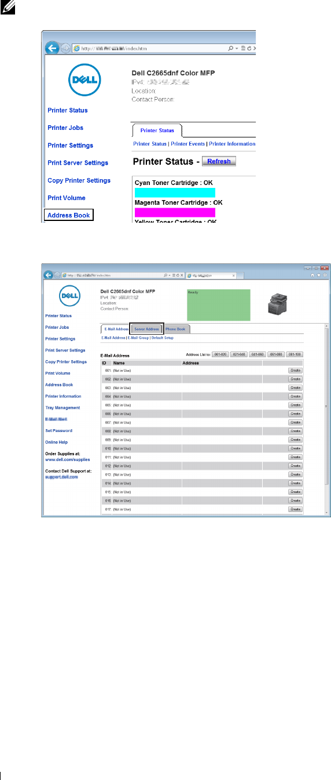
Task: Open Printer Status in upper window sidebar
Action: (68, 110)
